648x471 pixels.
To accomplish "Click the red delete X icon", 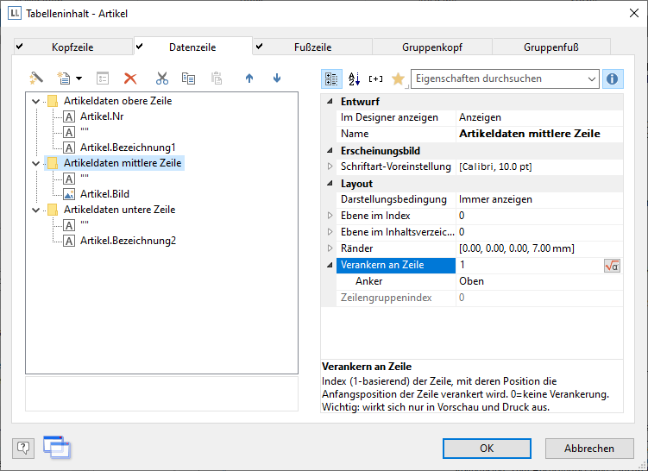I will pos(130,78).
